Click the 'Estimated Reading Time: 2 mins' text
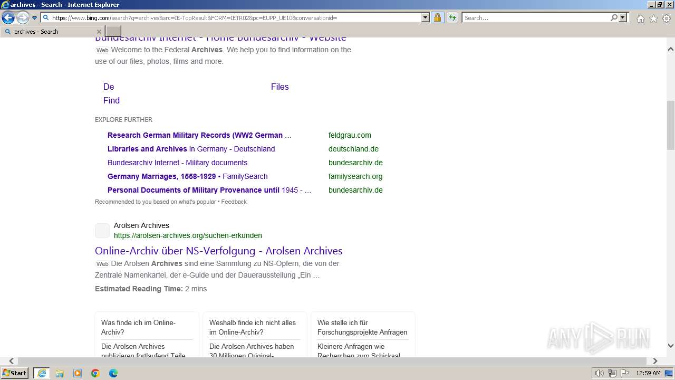Image resolution: width=675 pixels, height=380 pixels. coord(151,289)
